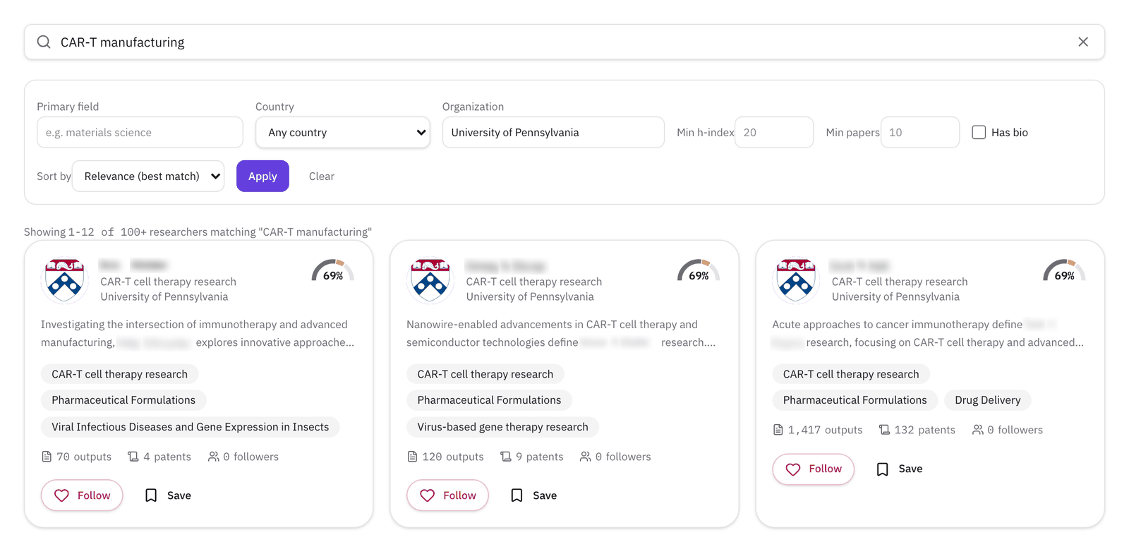Apply the search filters
This screenshot has width=1129, height=535.
pyautogui.click(x=262, y=176)
